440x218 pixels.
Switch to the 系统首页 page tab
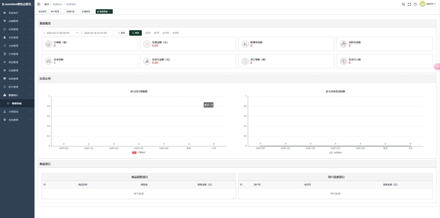(x=43, y=12)
